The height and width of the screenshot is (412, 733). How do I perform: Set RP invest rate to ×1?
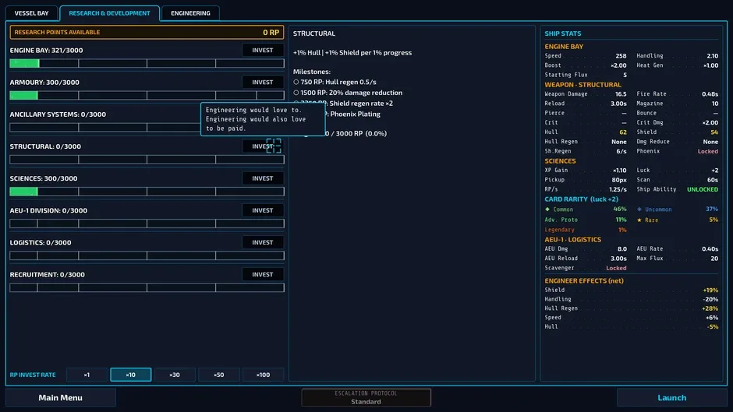pyautogui.click(x=87, y=375)
